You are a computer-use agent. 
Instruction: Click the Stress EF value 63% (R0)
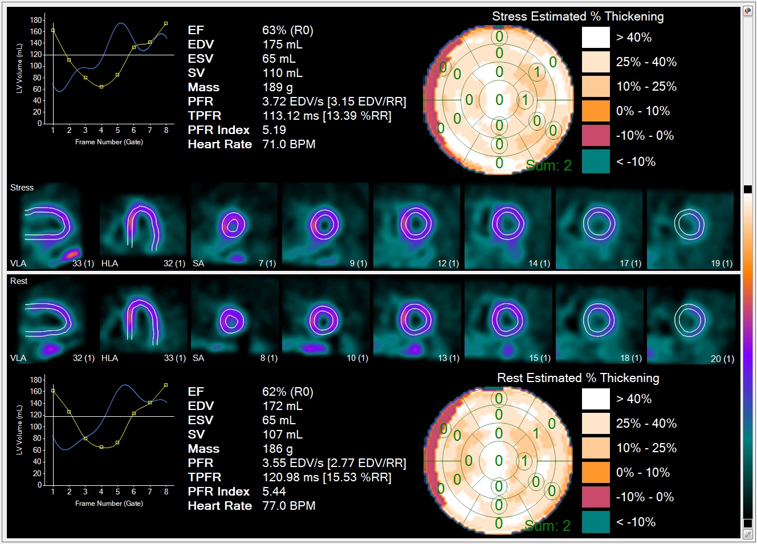tap(287, 30)
